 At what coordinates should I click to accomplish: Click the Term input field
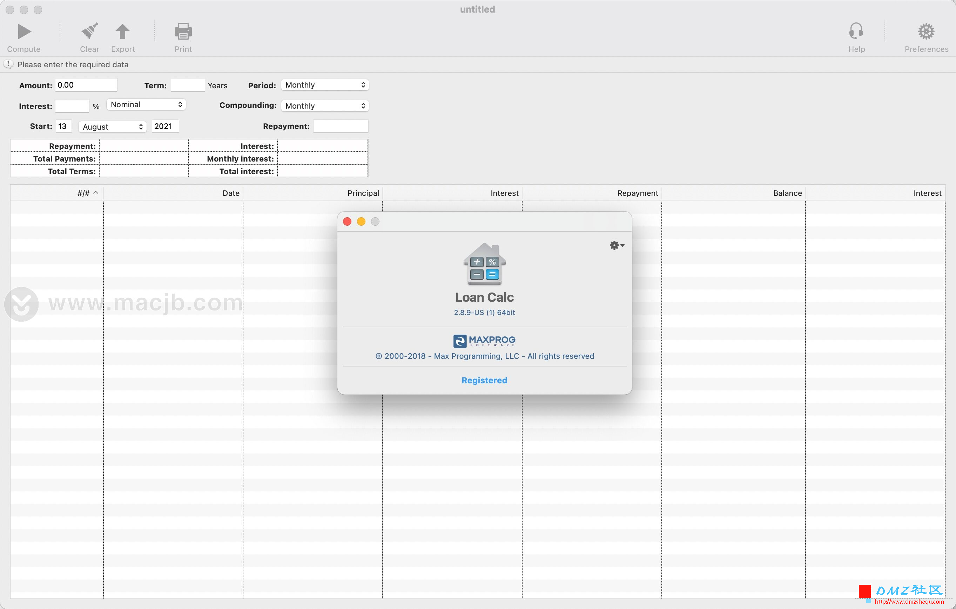point(188,85)
